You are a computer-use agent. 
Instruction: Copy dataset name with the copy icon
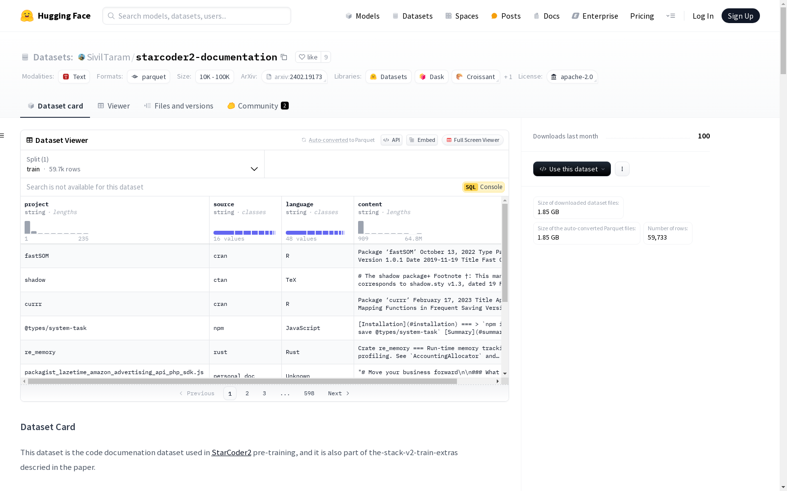[x=284, y=57]
